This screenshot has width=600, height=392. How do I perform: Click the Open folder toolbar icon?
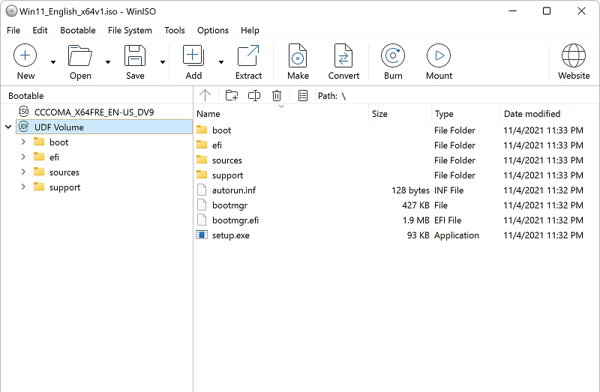(80, 55)
